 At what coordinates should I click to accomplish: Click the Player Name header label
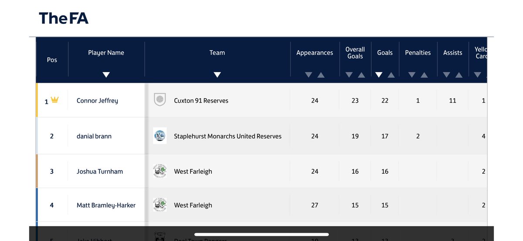[x=106, y=53]
